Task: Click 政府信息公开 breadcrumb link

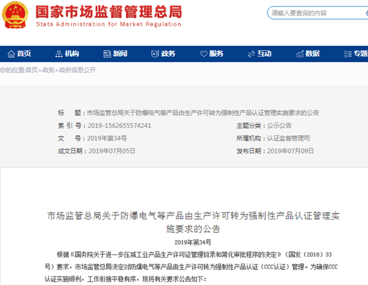Action: click(x=77, y=70)
